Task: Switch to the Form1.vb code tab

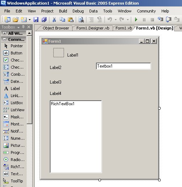Action: [124, 28]
